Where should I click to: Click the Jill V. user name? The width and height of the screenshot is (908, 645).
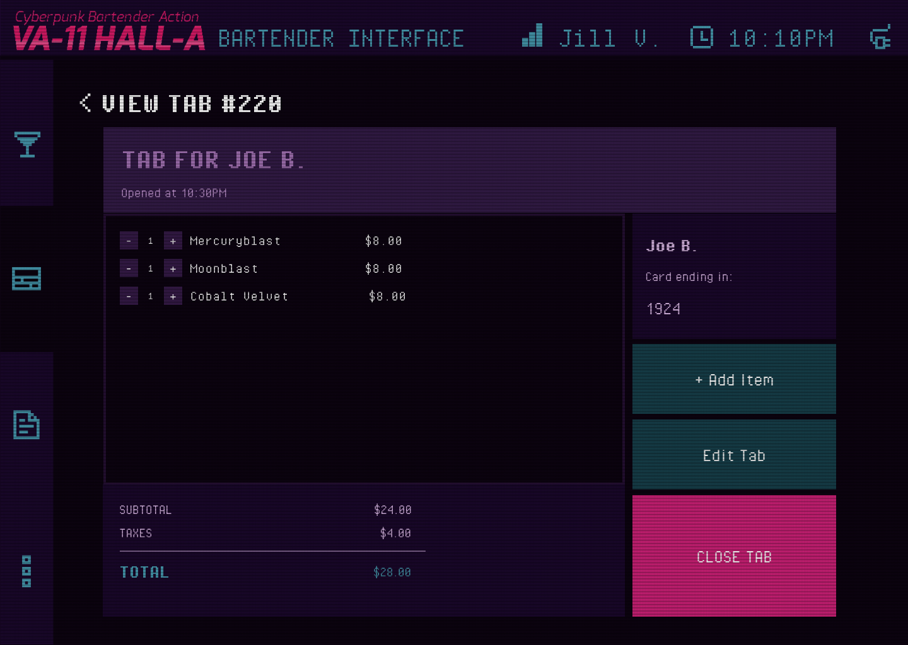(608, 38)
